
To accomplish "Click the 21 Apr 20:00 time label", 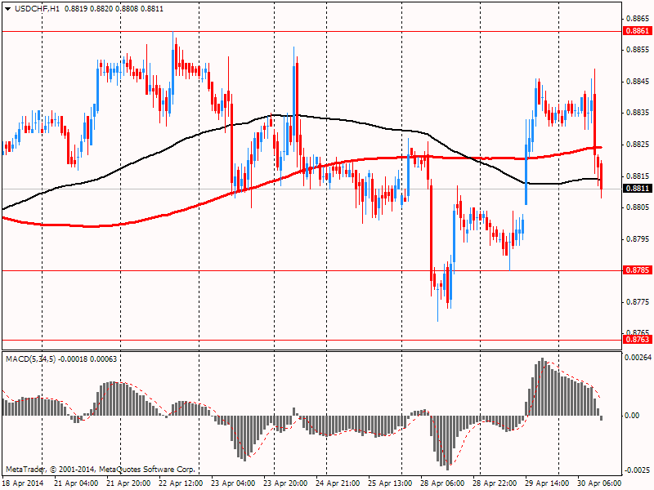I will tap(128, 483).
